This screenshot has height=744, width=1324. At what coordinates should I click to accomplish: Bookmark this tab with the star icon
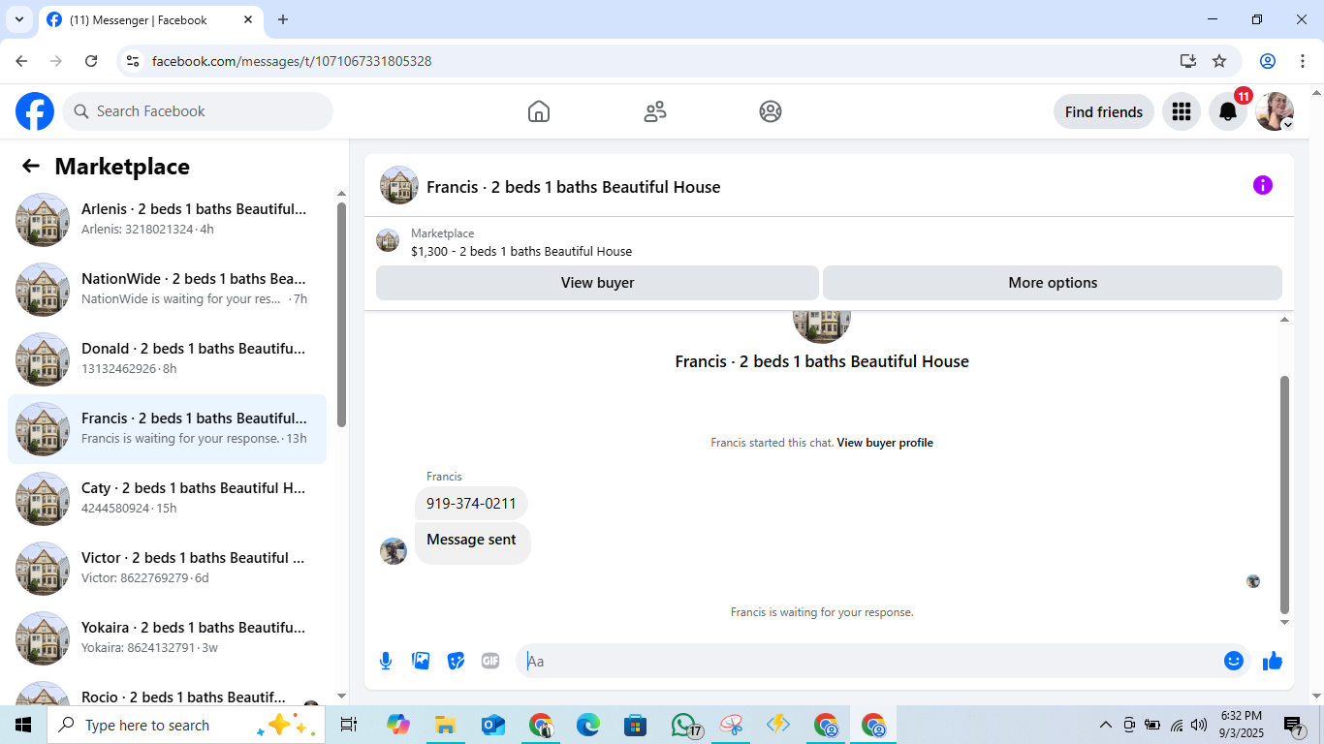pyautogui.click(x=1219, y=61)
